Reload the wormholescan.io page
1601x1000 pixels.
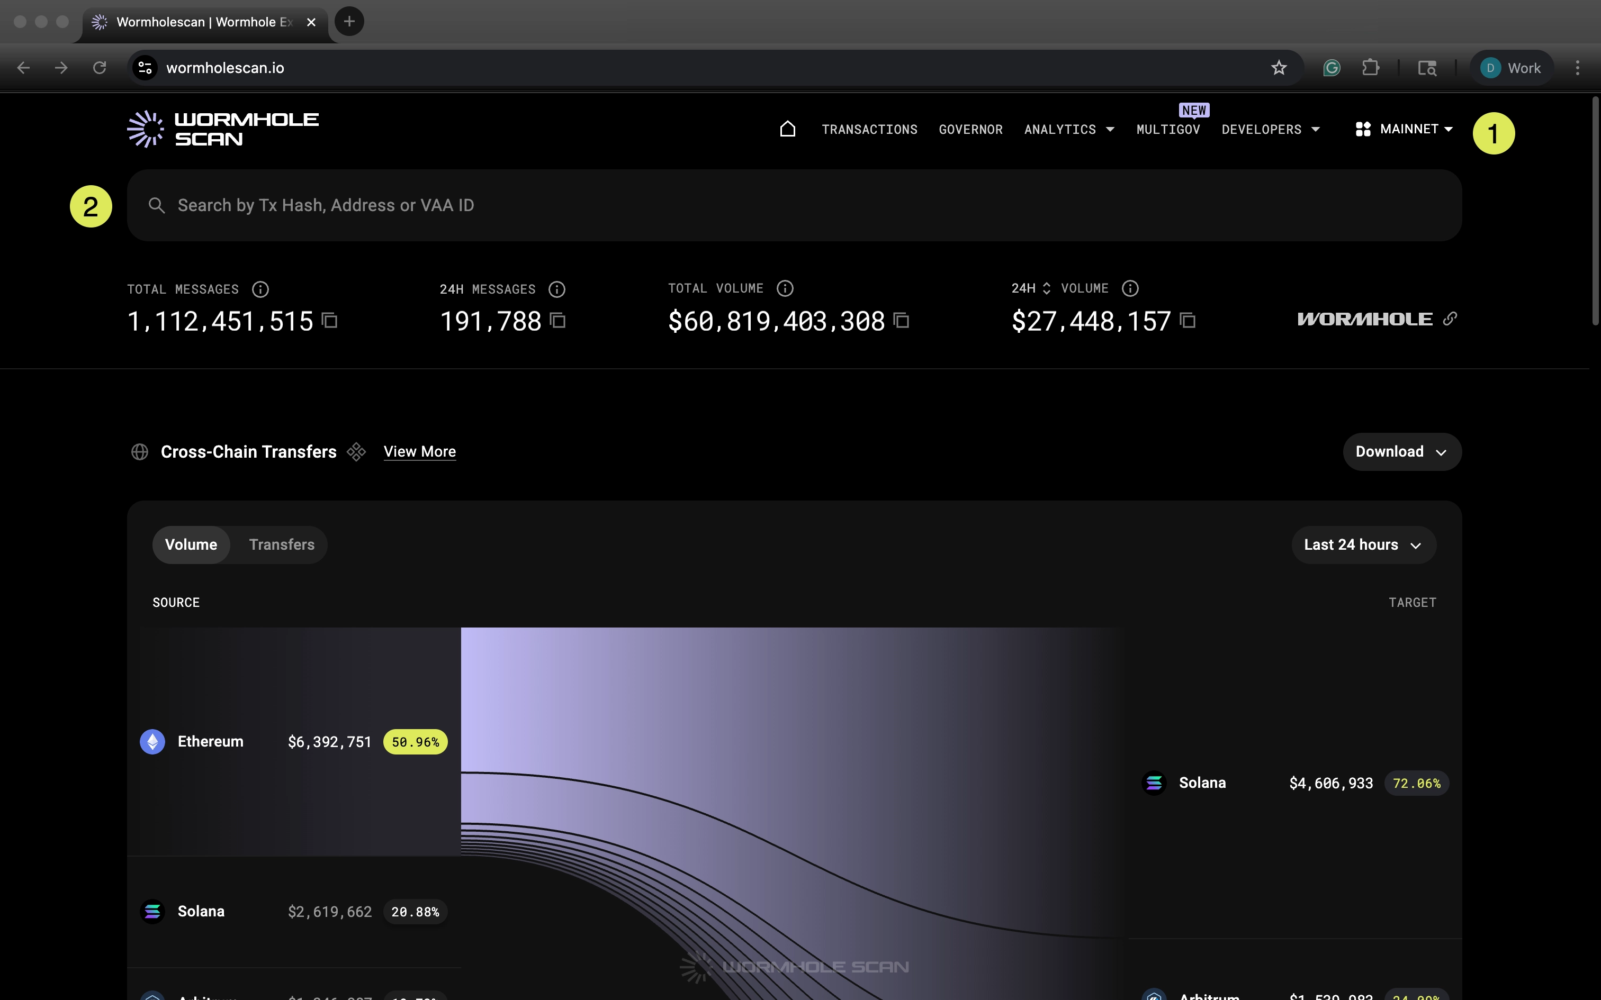99,68
